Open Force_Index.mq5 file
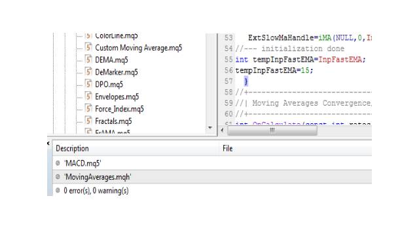419x236 pixels. pyautogui.click(x=119, y=109)
